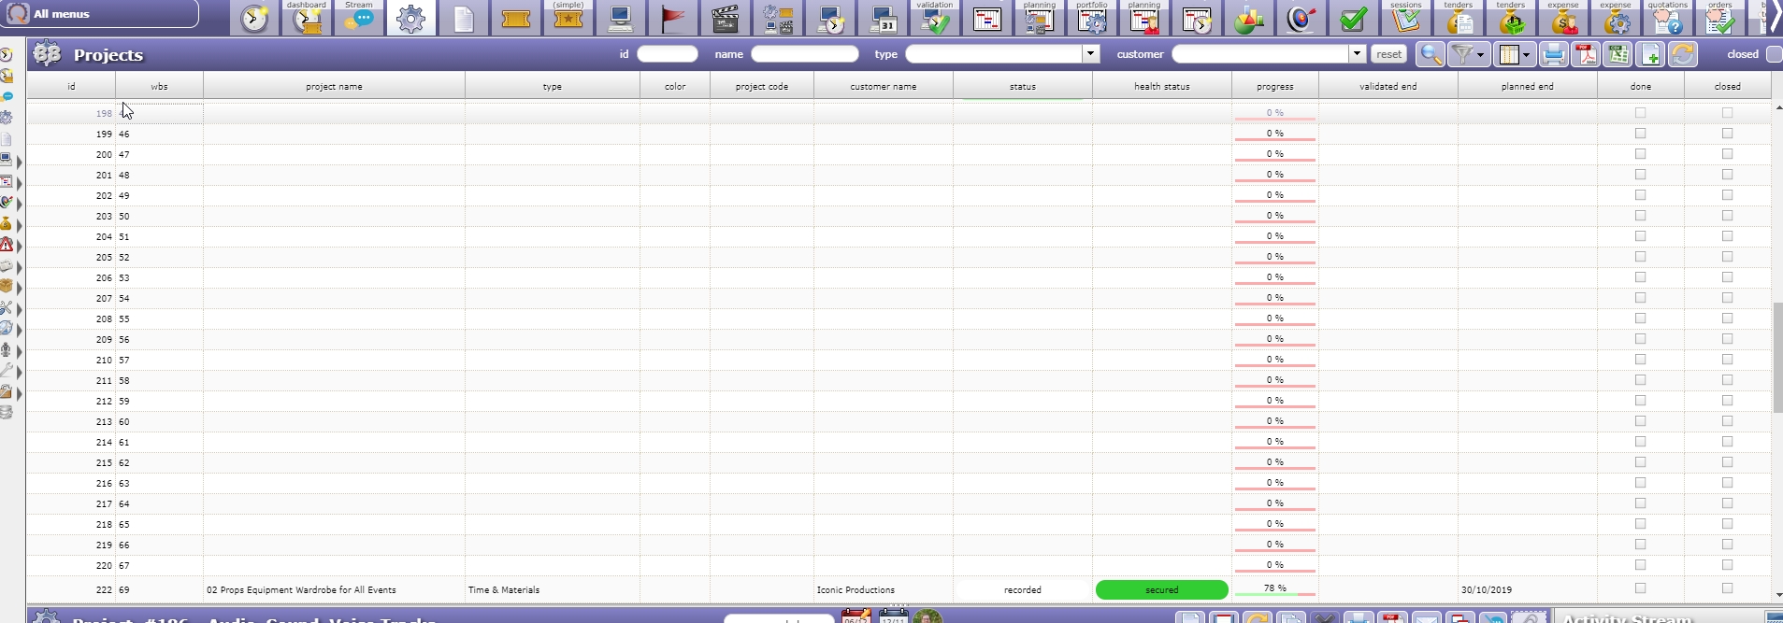Sort by status column header

(1022, 86)
